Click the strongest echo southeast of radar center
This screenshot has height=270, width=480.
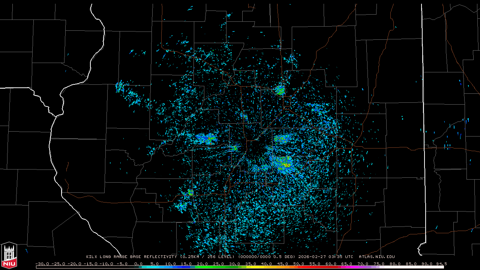pyautogui.click(x=286, y=165)
